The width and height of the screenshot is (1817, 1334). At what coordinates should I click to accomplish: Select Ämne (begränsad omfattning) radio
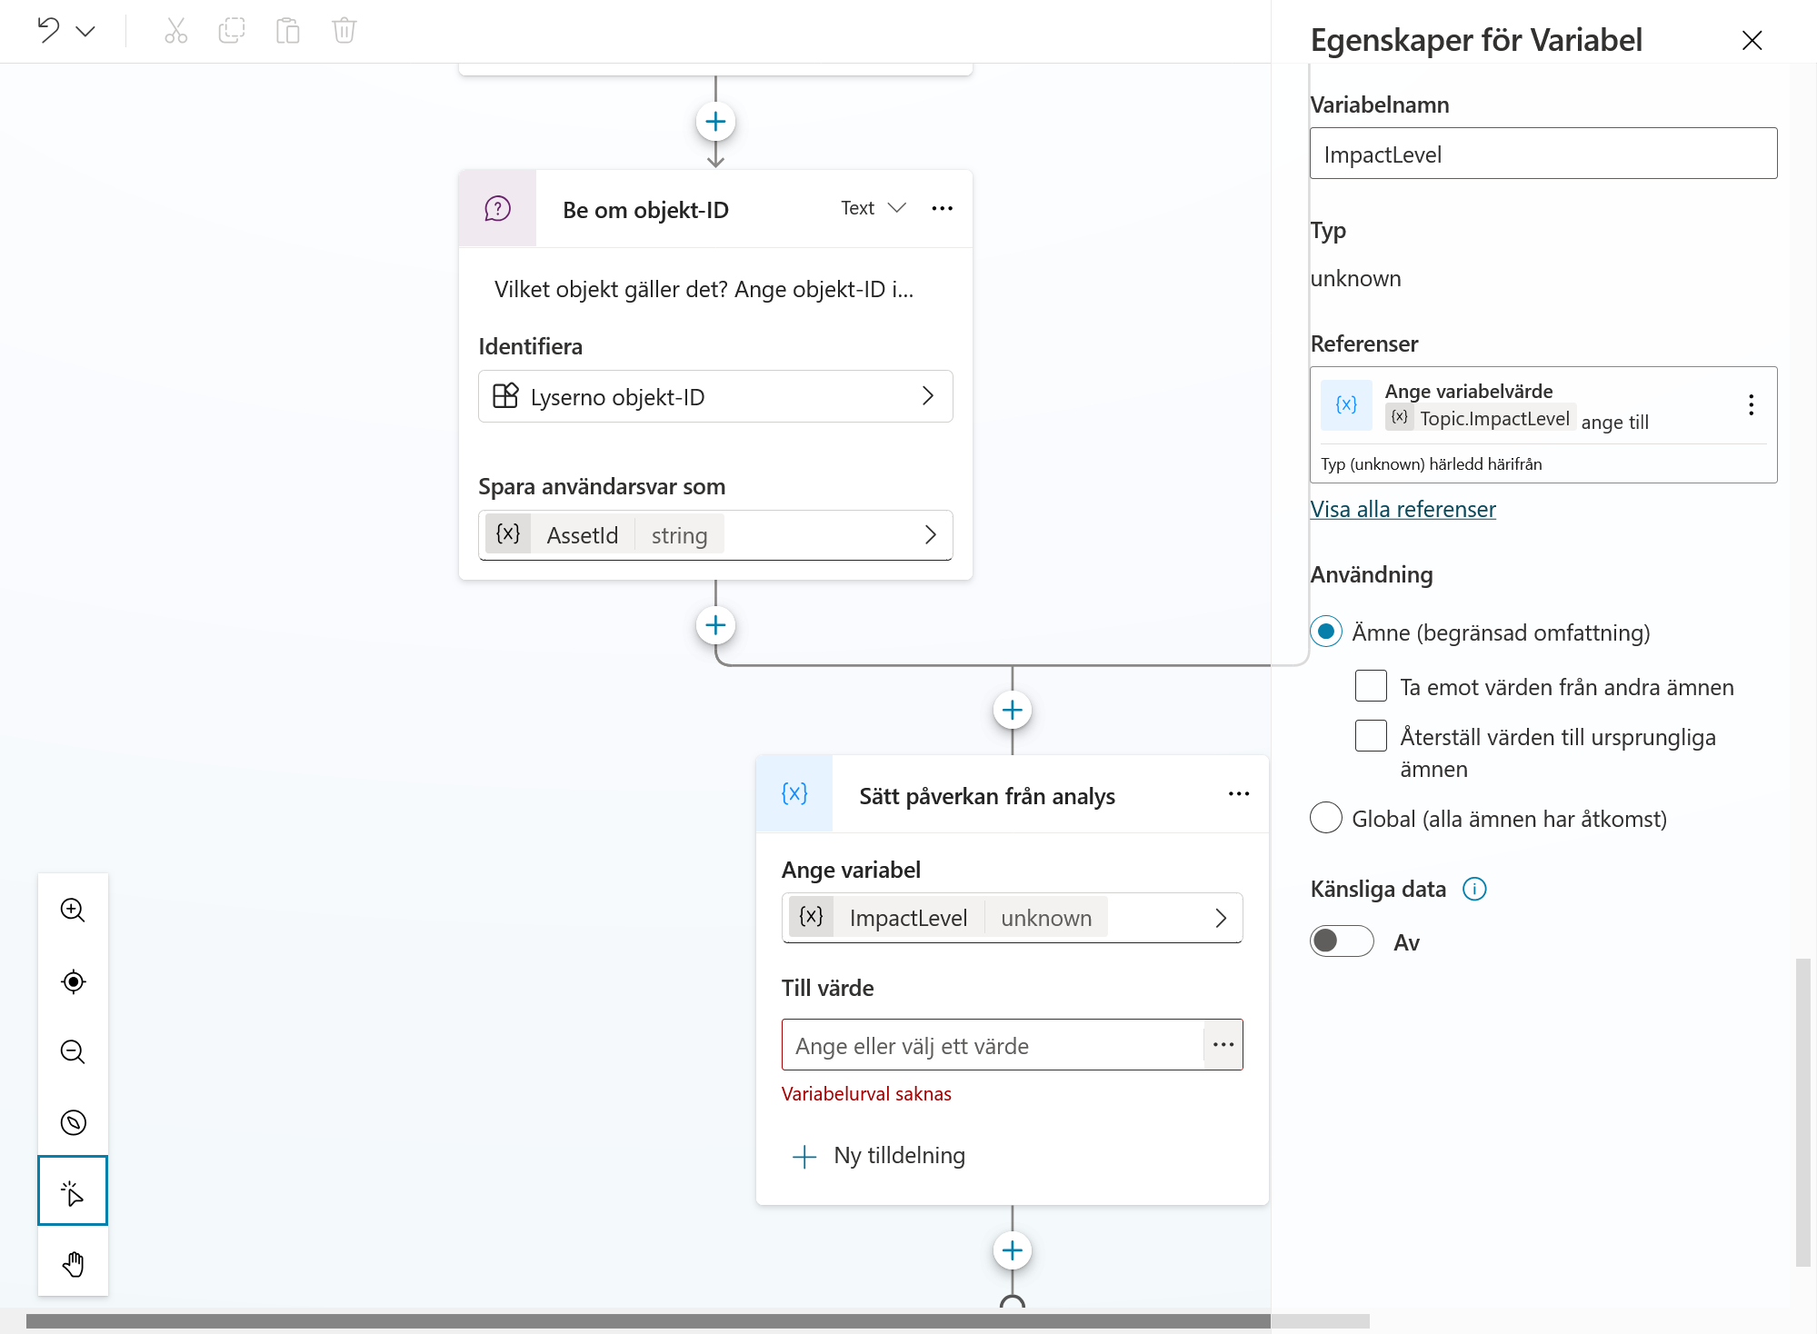[1326, 632]
